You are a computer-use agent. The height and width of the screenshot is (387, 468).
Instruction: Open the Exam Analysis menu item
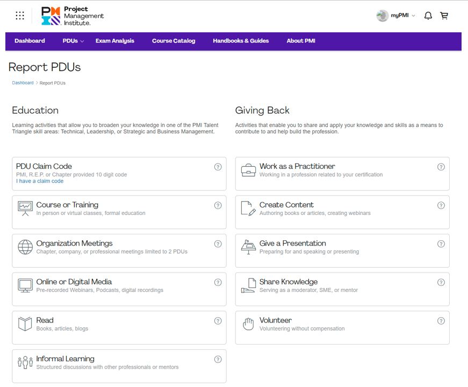tap(115, 41)
